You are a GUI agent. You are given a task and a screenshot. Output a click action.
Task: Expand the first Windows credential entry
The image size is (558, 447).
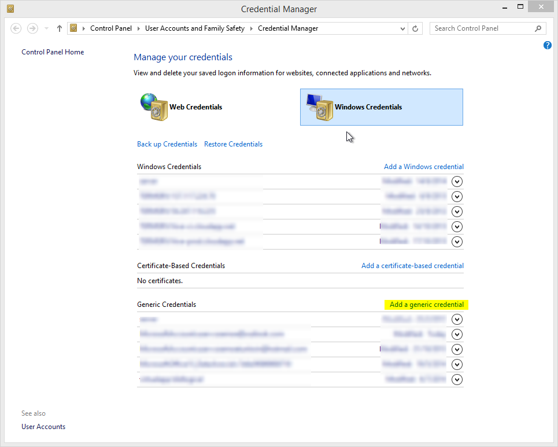coord(457,181)
